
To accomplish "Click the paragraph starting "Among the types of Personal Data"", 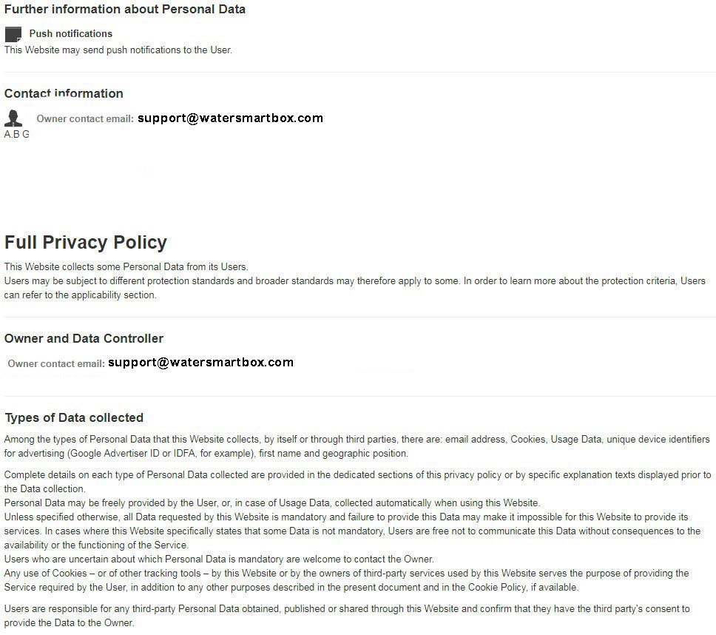I will point(357,446).
